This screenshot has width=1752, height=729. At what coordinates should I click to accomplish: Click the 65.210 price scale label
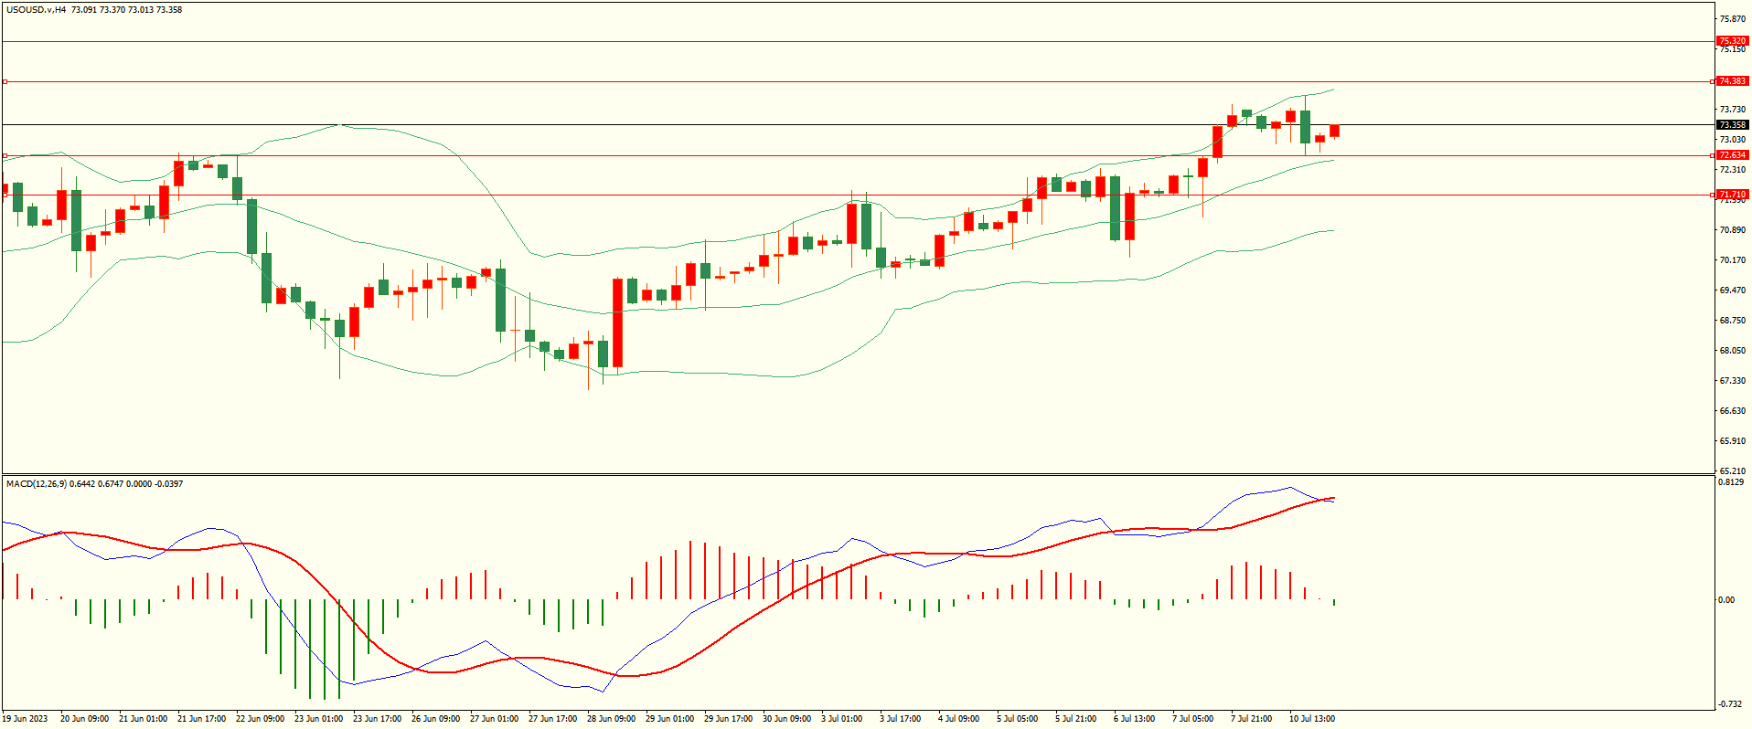coord(1732,471)
